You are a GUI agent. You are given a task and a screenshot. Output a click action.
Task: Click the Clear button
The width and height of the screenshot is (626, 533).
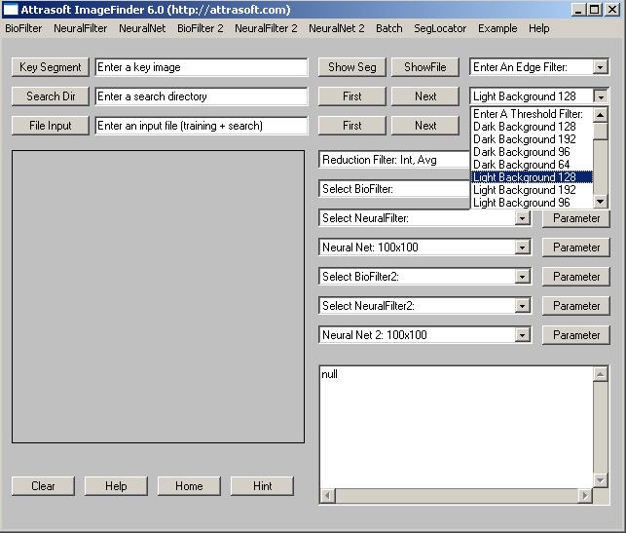pyautogui.click(x=43, y=486)
